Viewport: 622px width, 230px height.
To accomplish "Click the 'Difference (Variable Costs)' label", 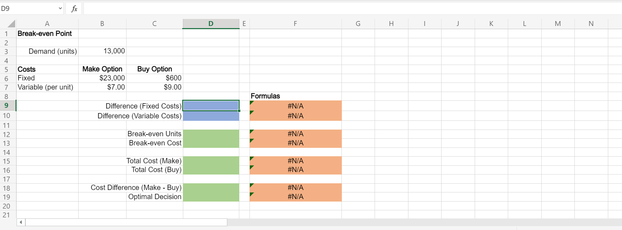I will tap(140, 116).
